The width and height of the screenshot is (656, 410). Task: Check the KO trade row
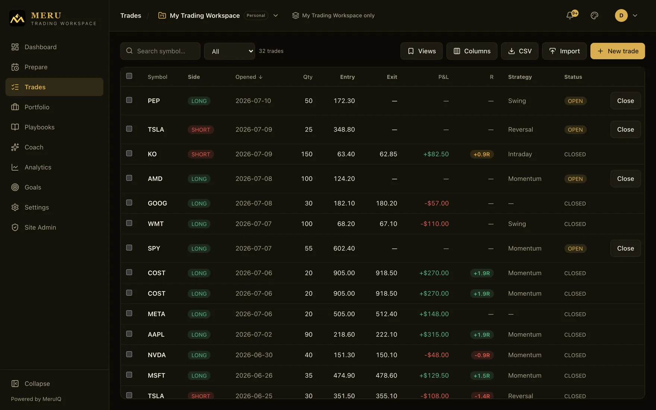(129, 154)
